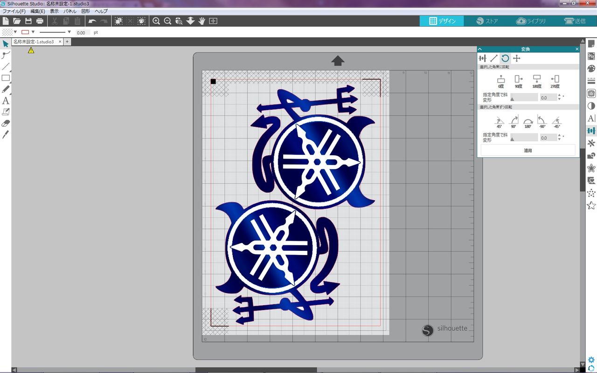Switch to the Align tab in transform panel
This screenshot has height=373, width=597.
[x=483, y=58]
